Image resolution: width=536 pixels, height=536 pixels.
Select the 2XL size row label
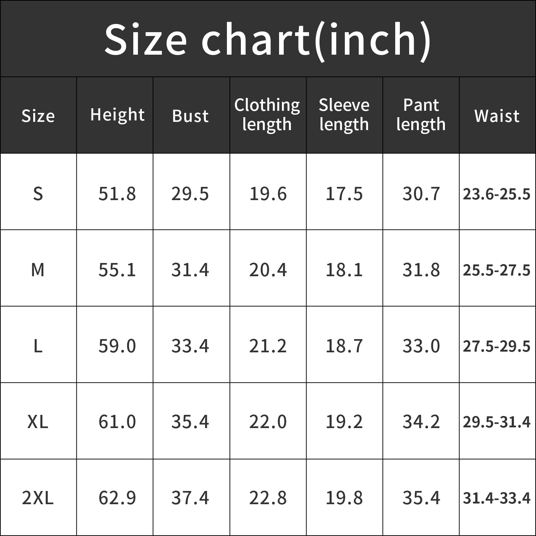click(38, 498)
